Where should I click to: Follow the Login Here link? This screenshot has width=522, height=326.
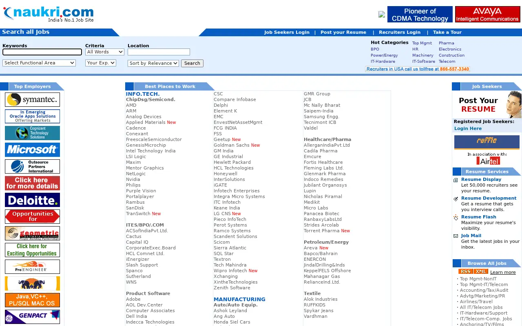[468, 128]
